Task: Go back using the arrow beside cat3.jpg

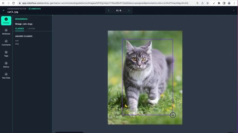Action: [4, 10]
